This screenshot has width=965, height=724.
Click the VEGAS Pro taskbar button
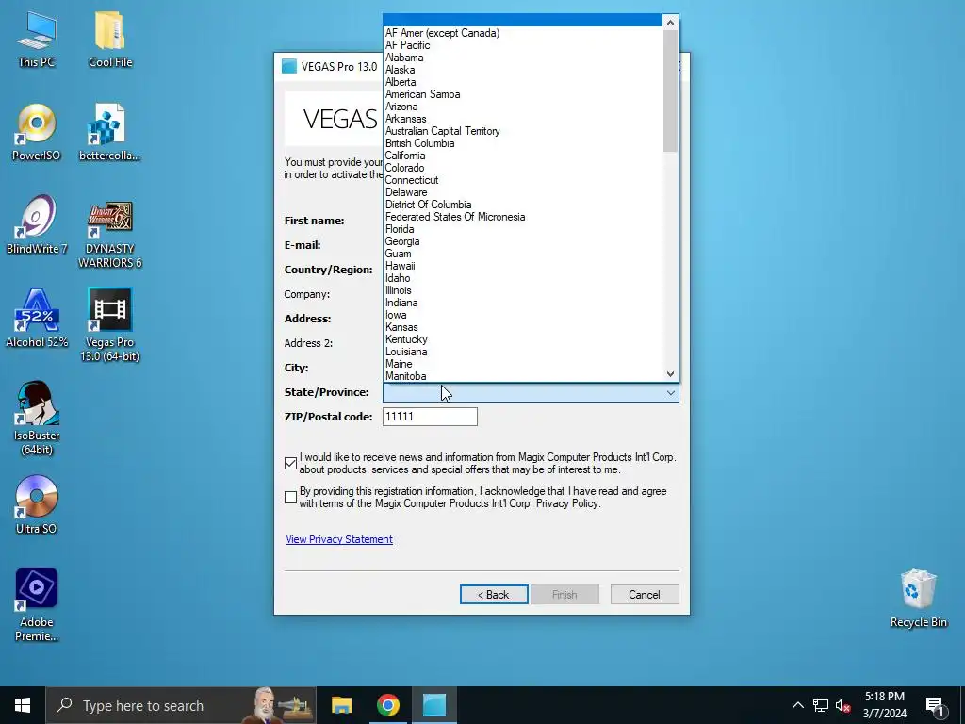click(433, 705)
